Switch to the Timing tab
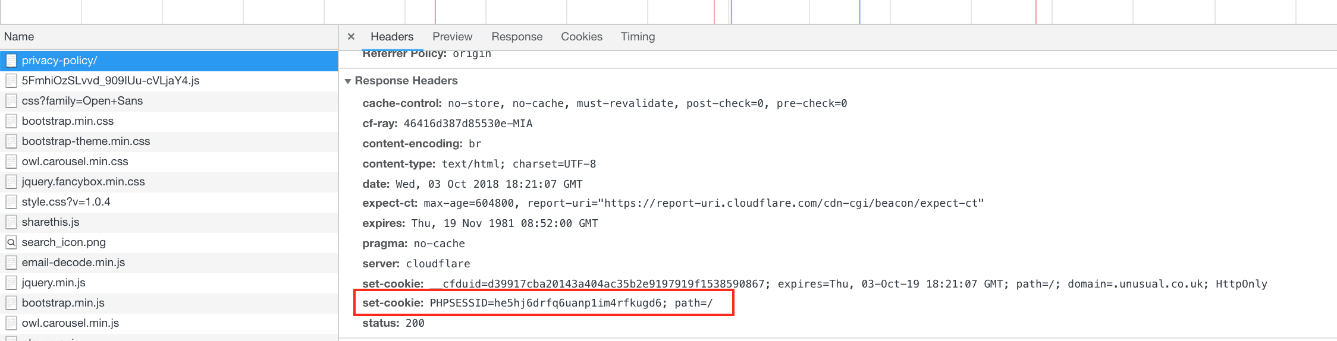 (638, 37)
